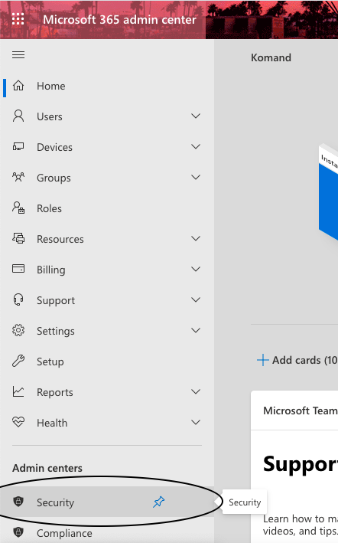Click the Security tooltip label

tap(245, 502)
